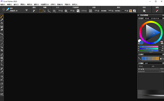Image resolution: width=164 pixels, height=101 pixels.
Task: Select the Dodge tool
Action: pyautogui.click(x=2, y=72)
